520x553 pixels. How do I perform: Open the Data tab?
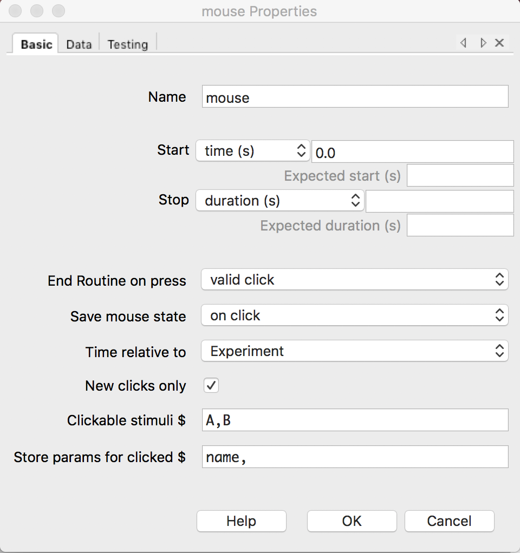point(79,44)
